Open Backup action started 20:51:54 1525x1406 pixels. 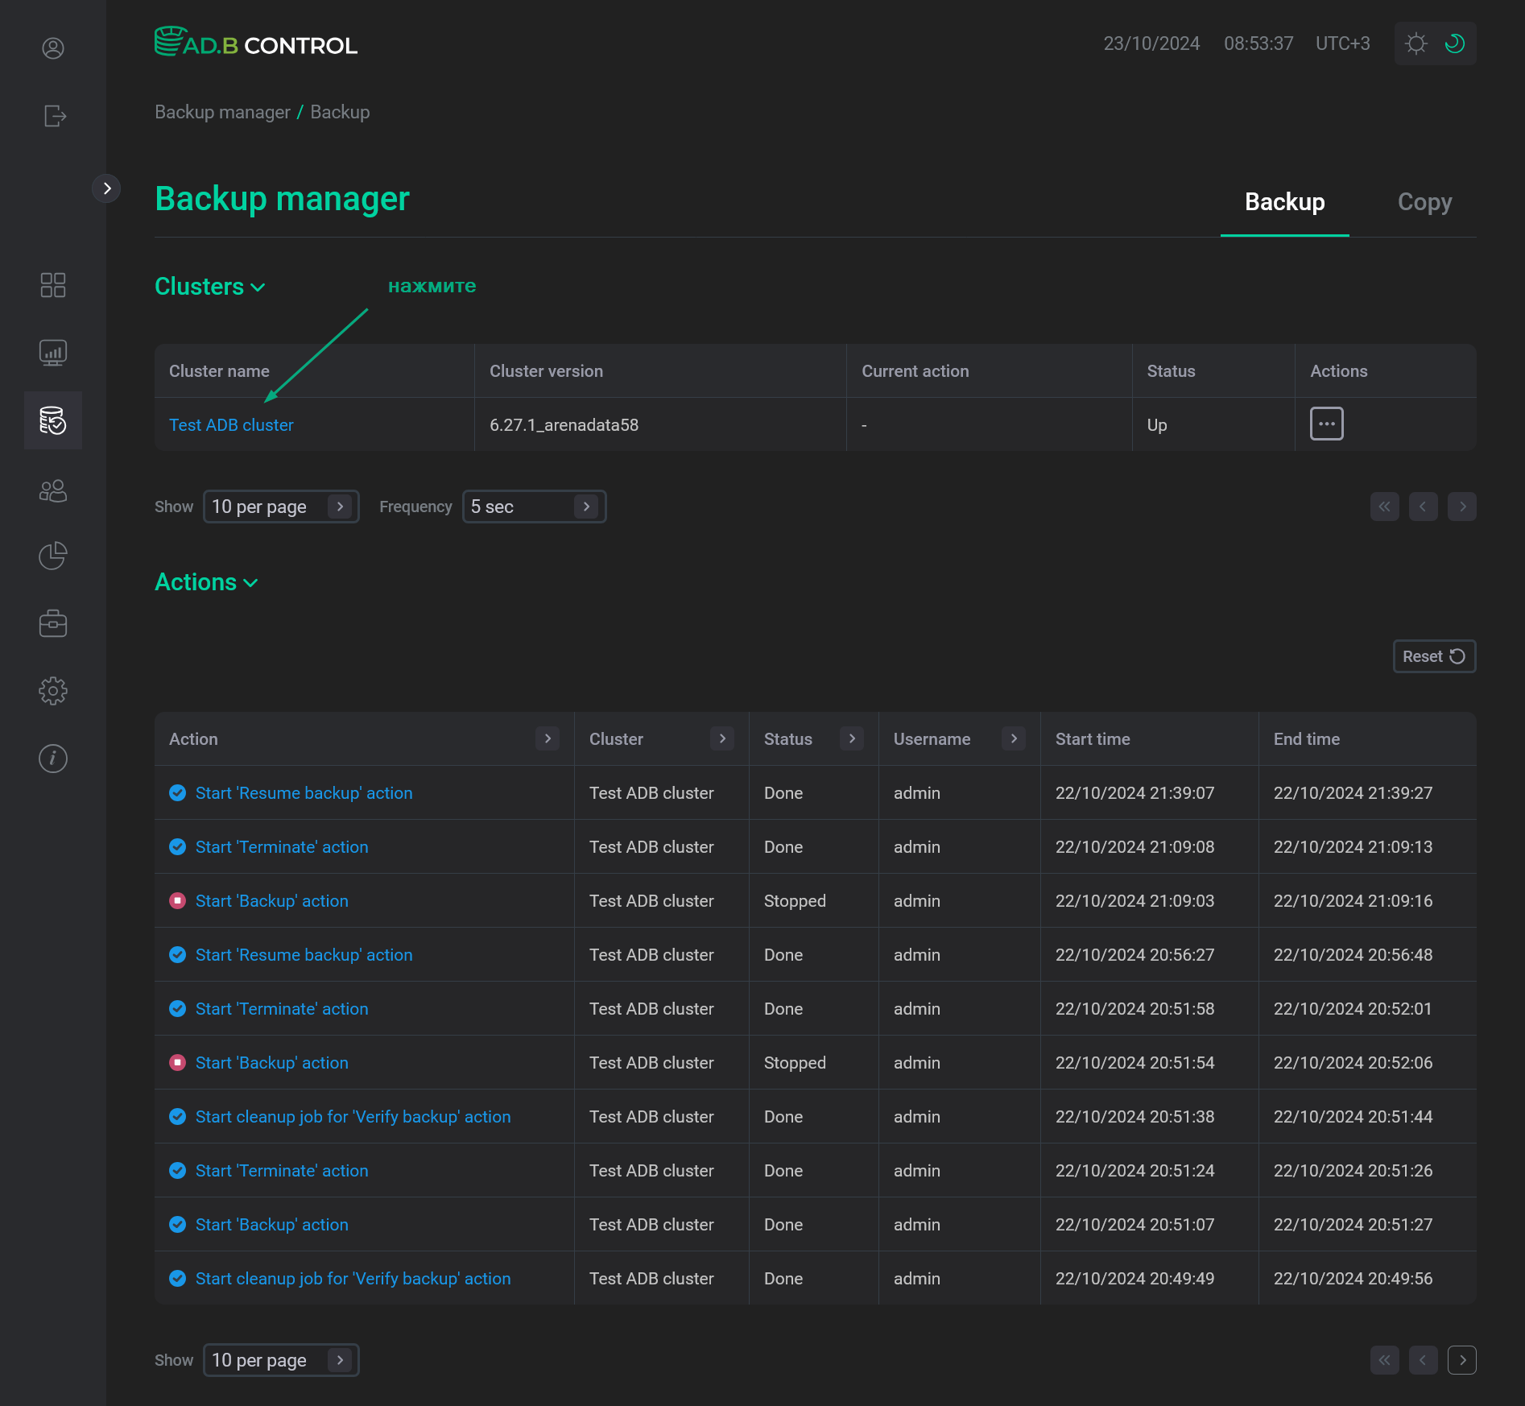(x=271, y=1063)
